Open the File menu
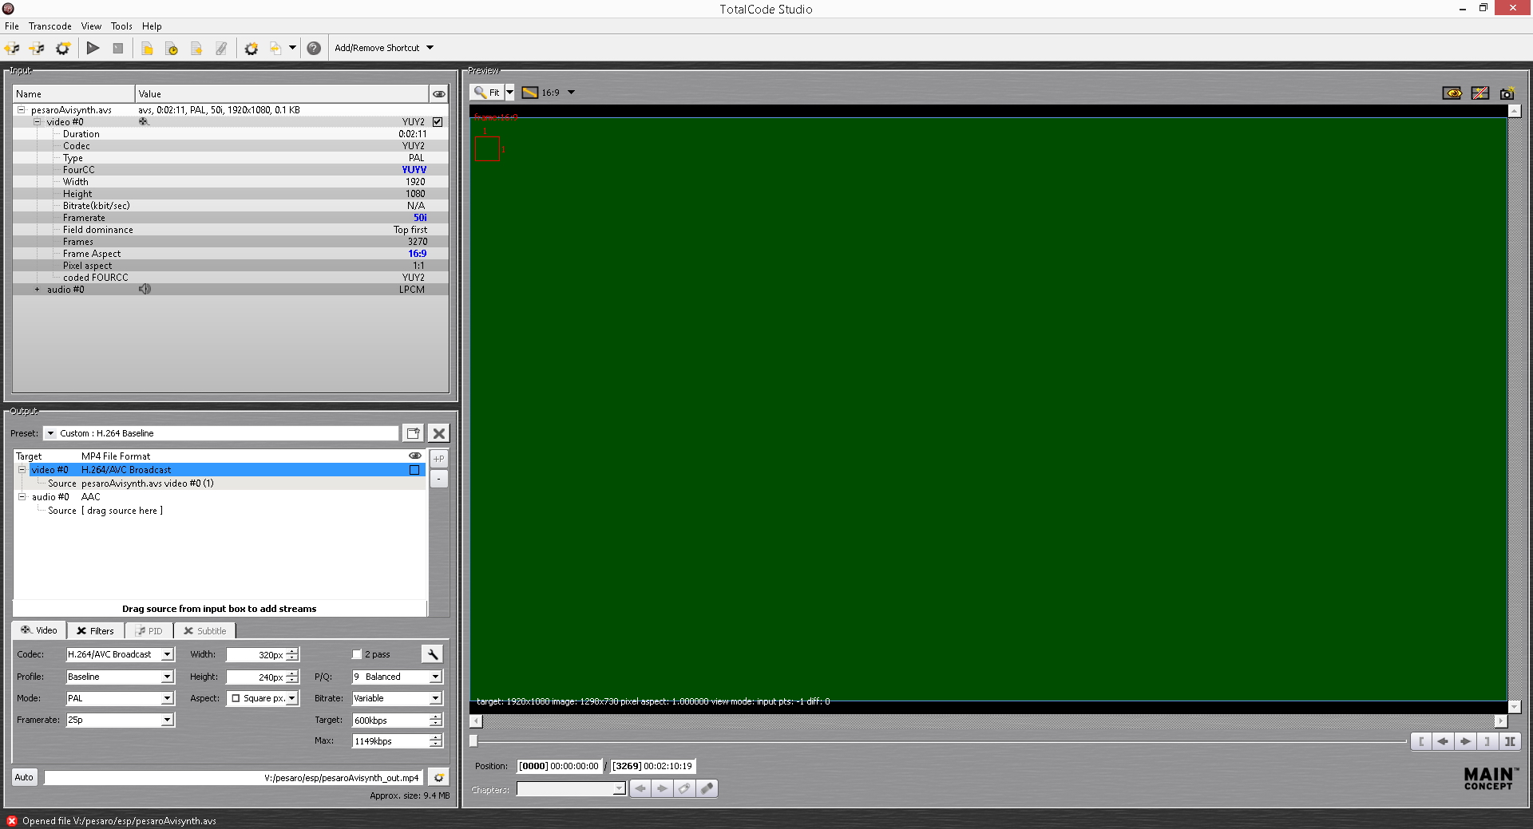1533x829 pixels. (12, 26)
